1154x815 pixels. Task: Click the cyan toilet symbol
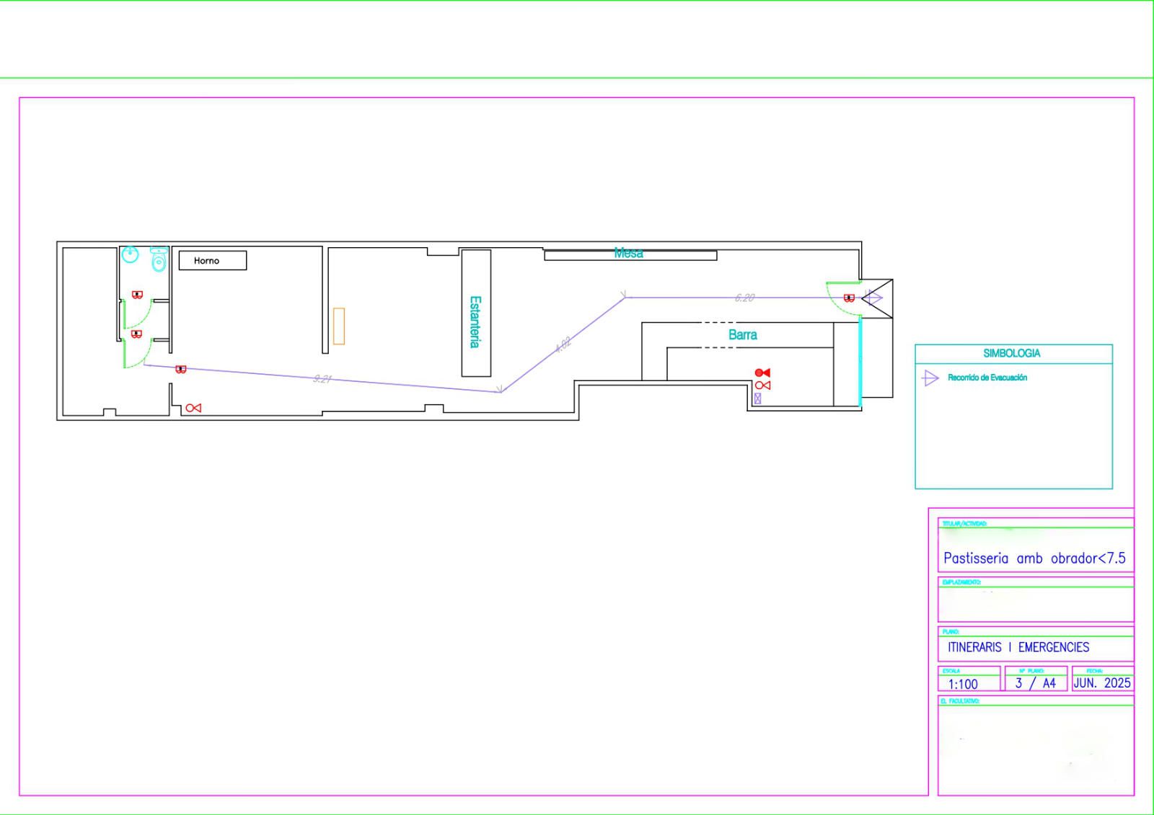point(159,259)
